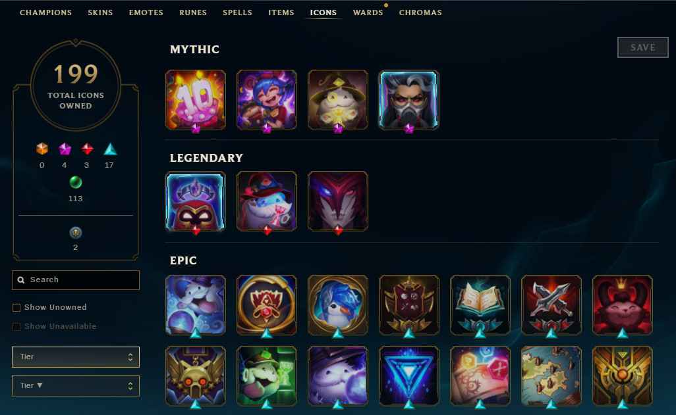
Task: Choose the pirate poro legendary icon
Action: 266,201
